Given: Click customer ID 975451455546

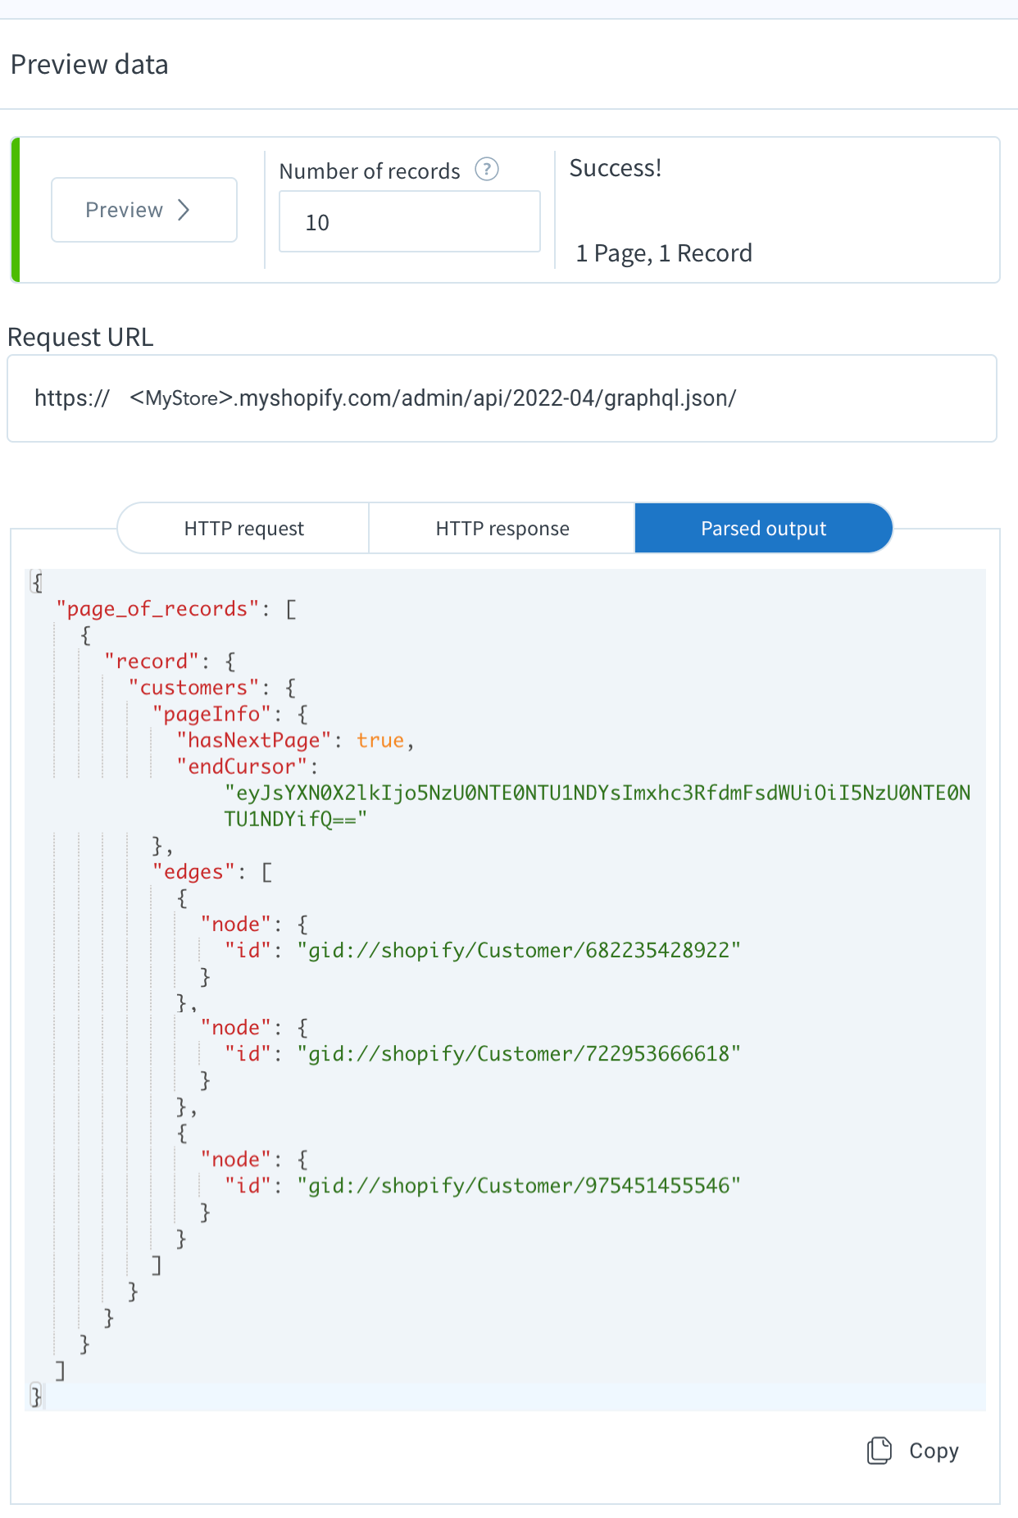Looking at the screenshot, I should 519,1185.
